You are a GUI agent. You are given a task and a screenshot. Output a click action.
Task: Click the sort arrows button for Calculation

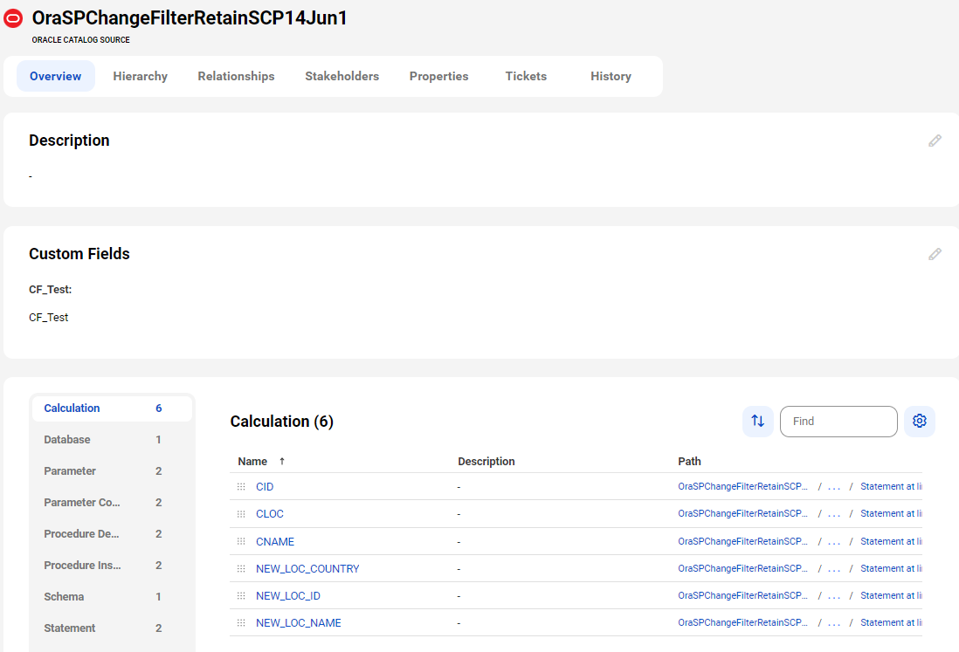[758, 421]
